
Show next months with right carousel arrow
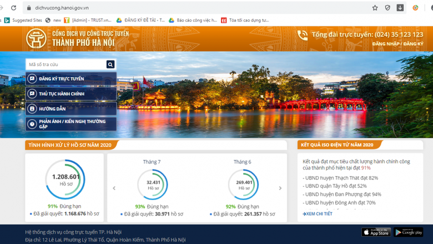[x=280, y=188]
